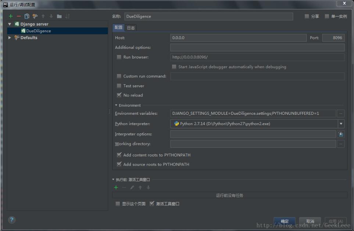The image size is (354, 231).
Task: Switch to the 日志 logs tab
Action: 131,28
